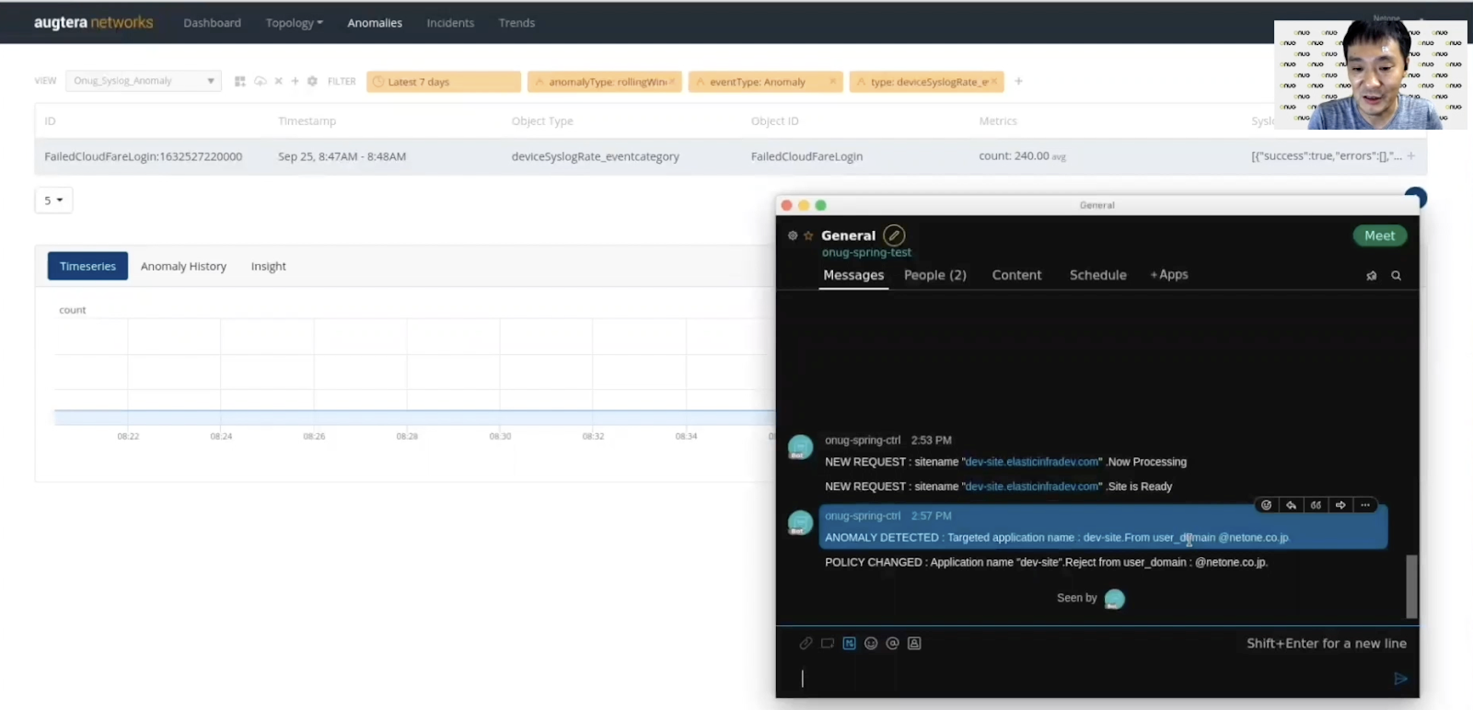Open the People (2) tab
1473x710 pixels.
pos(935,275)
